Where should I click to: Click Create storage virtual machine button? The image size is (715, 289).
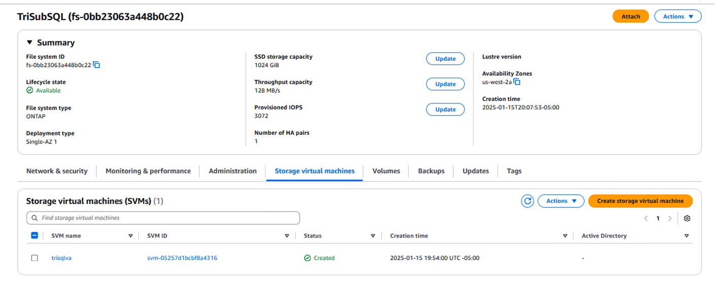point(640,201)
